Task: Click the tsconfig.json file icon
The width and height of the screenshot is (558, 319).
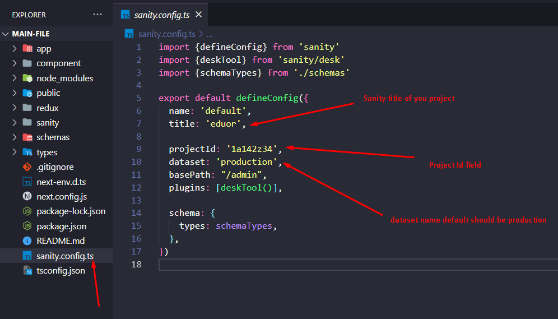Action: 27,271
